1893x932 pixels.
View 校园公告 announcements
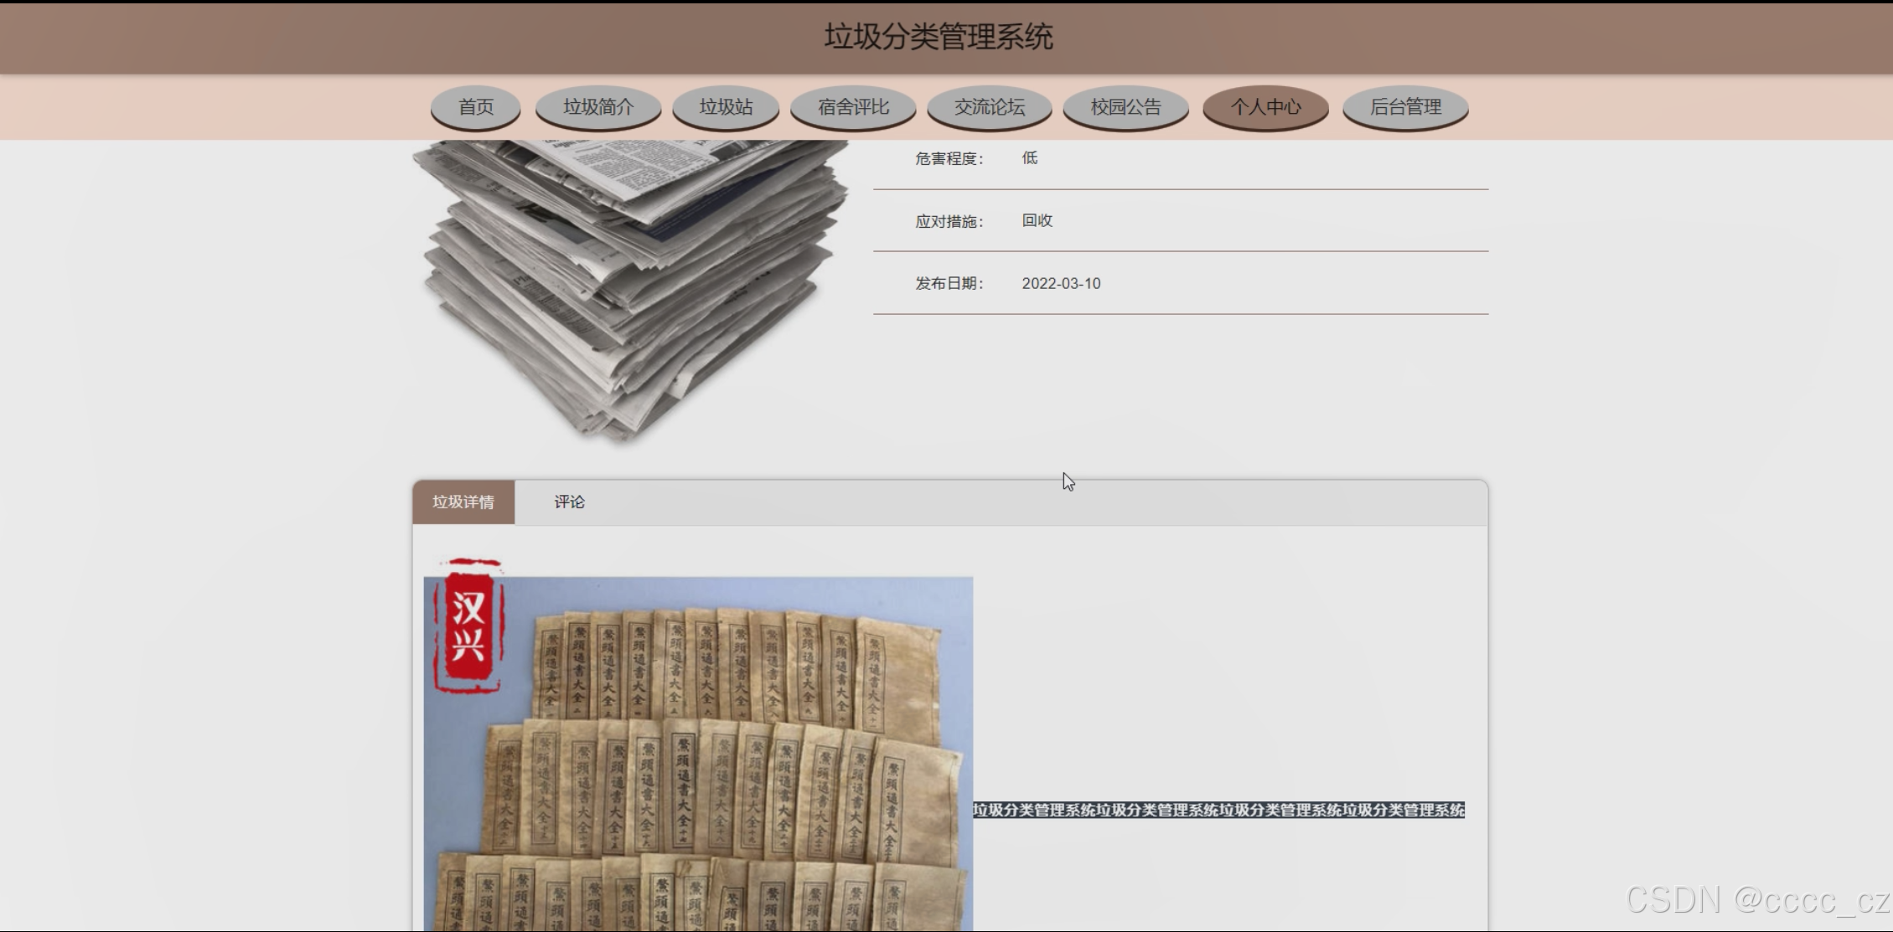coord(1125,107)
